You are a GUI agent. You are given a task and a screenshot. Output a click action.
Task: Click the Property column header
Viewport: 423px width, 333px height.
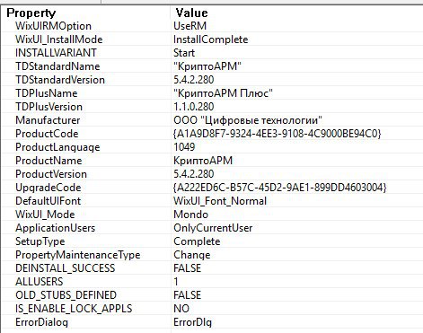click(x=31, y=13)
